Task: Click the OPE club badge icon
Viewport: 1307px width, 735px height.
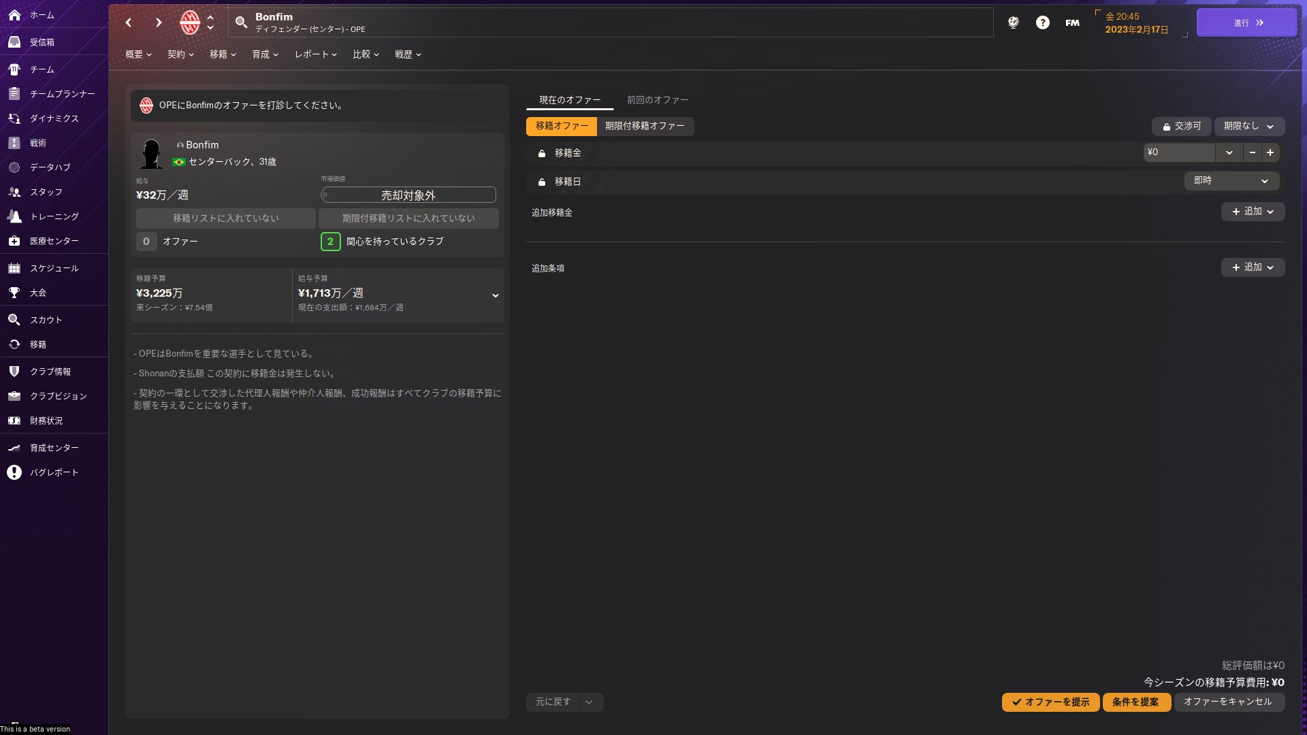Action: coord(189,22)
